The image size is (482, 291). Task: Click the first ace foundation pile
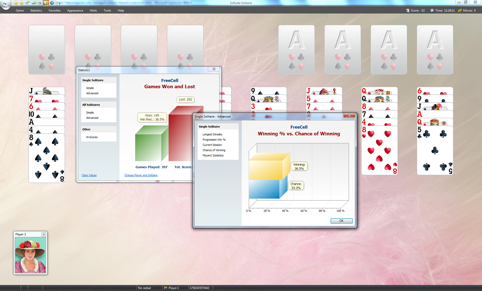(296, 50)
